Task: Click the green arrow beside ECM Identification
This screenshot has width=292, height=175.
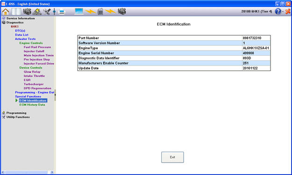Action: 16,101
